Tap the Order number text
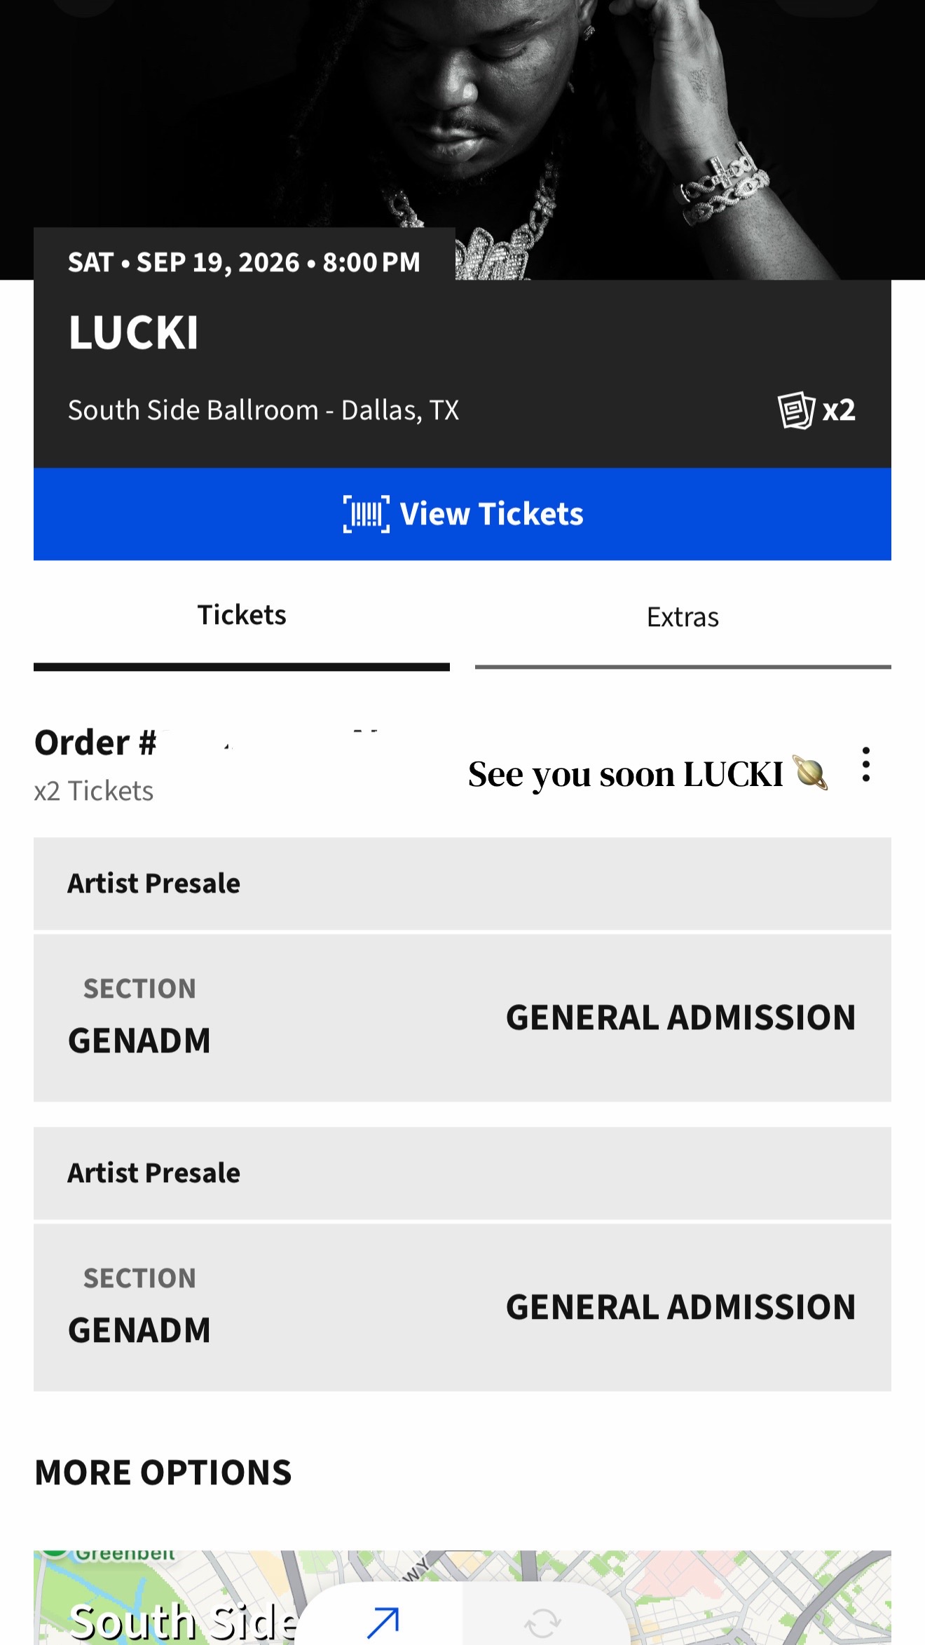Image resolution: width=925 pixels, height=1645 pixels. (x=96, y=743)
